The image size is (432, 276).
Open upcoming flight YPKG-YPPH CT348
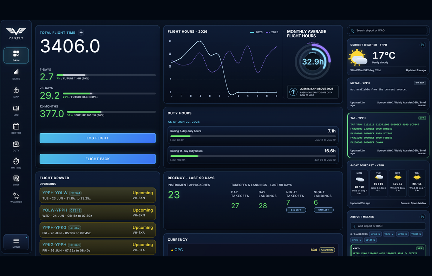pyautogui.click(x=98, y=247)
